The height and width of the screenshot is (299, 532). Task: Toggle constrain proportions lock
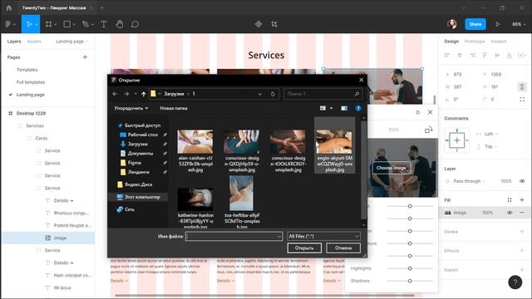click(522, 86)
